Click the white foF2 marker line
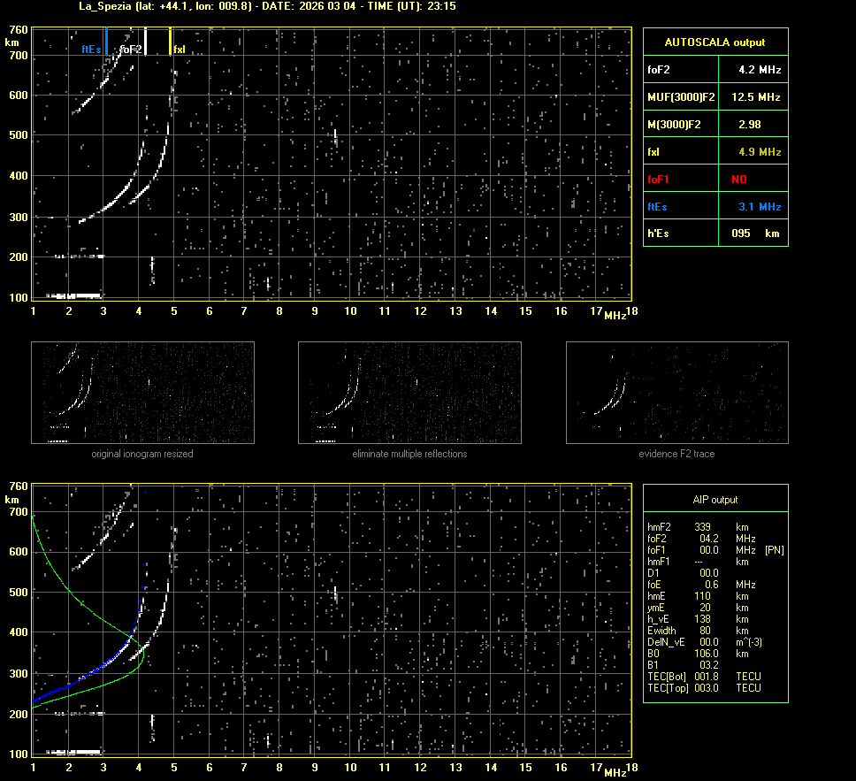The image size is (856, 781). 146,42
